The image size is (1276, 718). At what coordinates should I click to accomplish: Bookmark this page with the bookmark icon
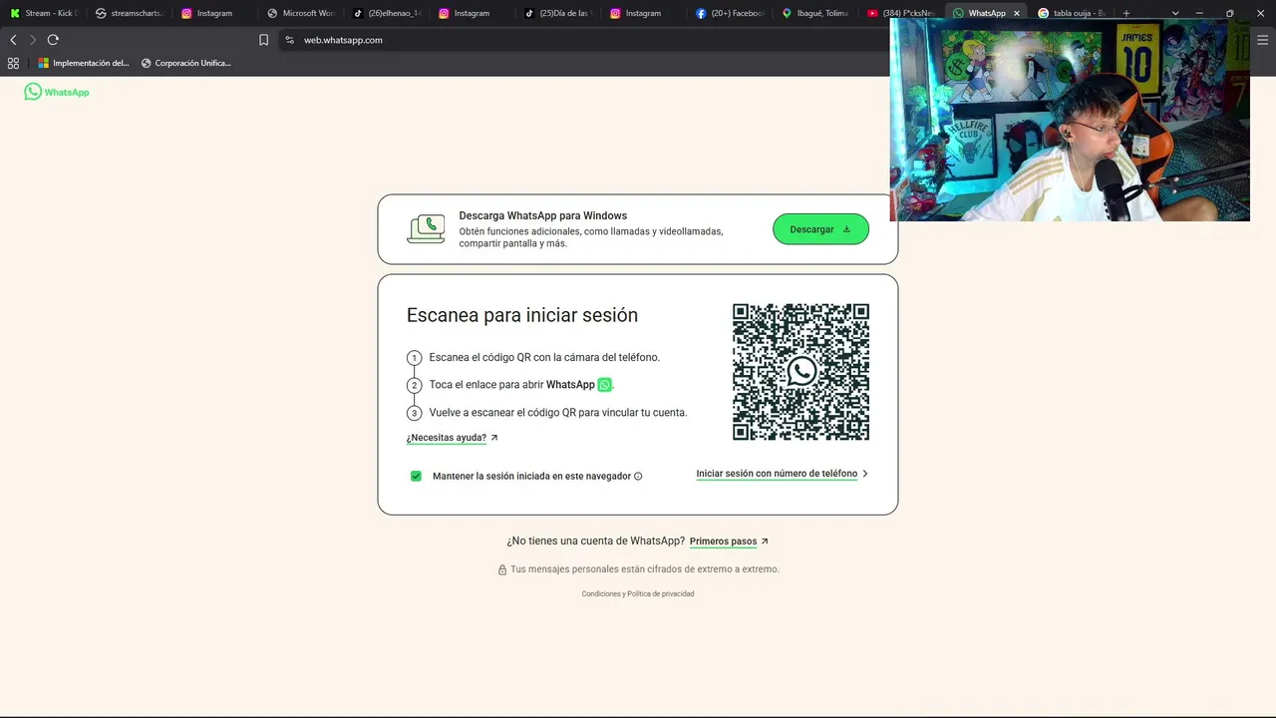[x=263, y=40]
